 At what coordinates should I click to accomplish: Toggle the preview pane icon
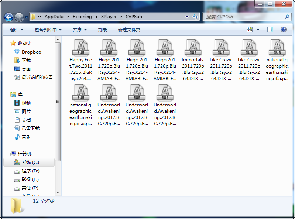coord(270,30)
